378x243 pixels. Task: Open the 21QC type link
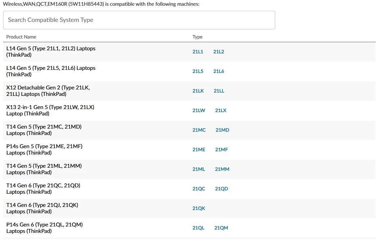click(199, 189)
